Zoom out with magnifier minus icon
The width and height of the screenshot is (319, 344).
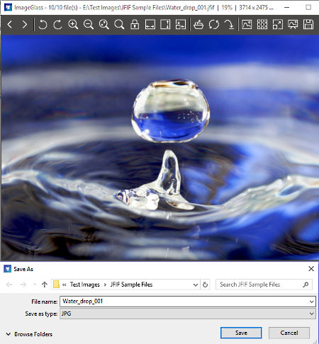[89, 24]
